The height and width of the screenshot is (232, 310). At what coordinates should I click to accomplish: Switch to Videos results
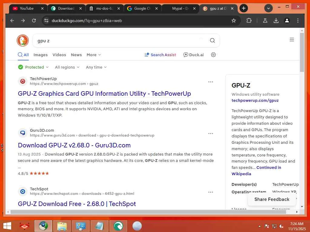(x=59, y=55)
